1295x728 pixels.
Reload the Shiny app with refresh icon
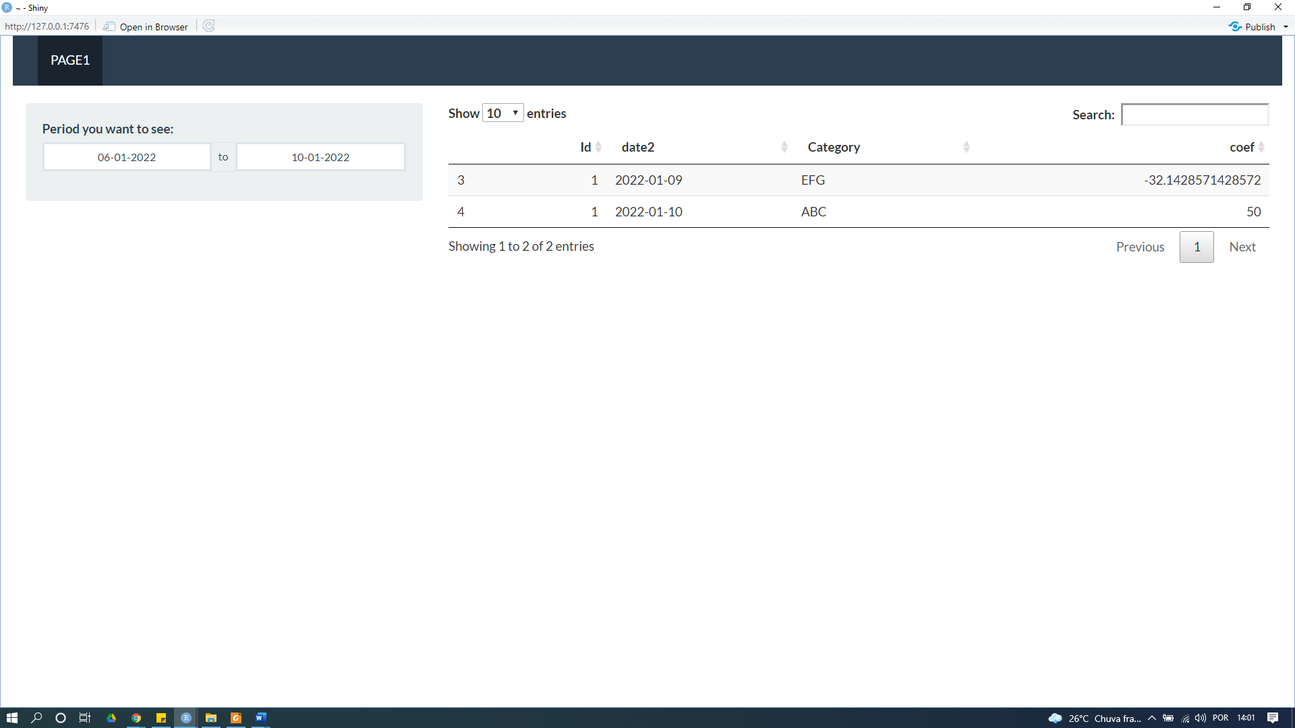coord(209,26)
